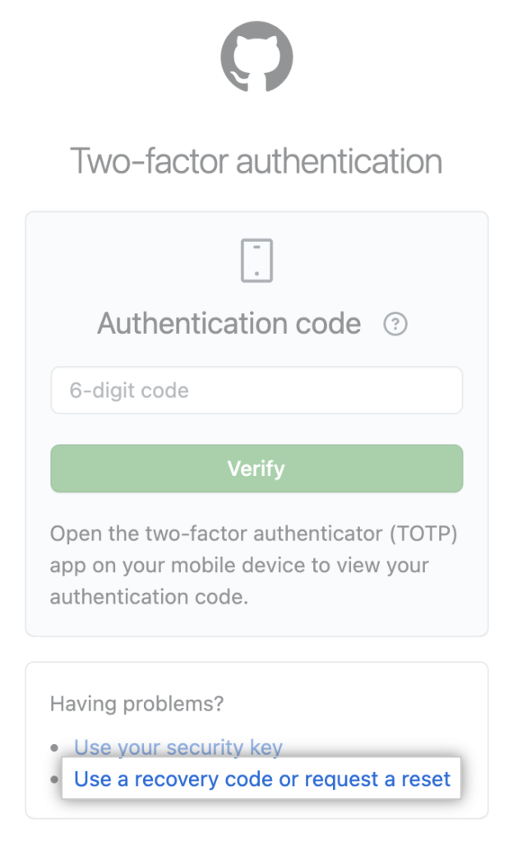
Task: Click the bullet beside the security key link
Action: pos(55,748)
